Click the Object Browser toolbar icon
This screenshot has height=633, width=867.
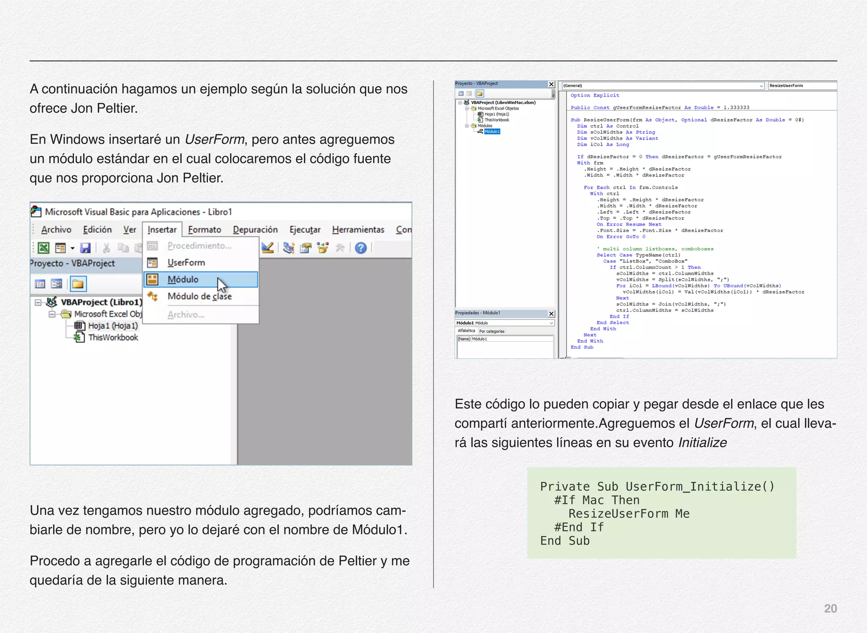pyautogui.click(x=323, y=248)
